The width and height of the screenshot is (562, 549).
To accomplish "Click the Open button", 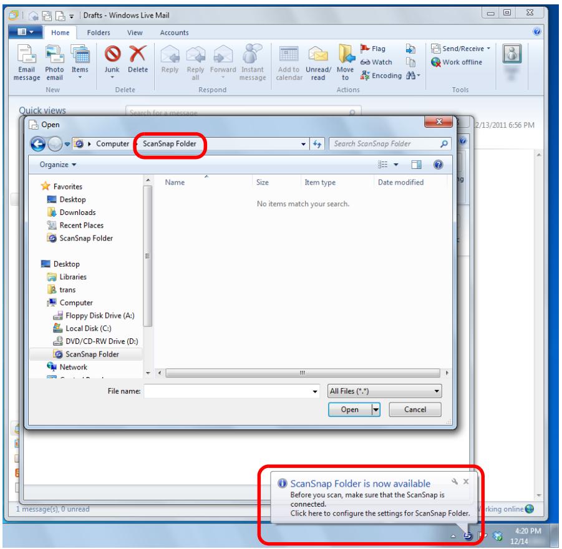I will point(349,409).
